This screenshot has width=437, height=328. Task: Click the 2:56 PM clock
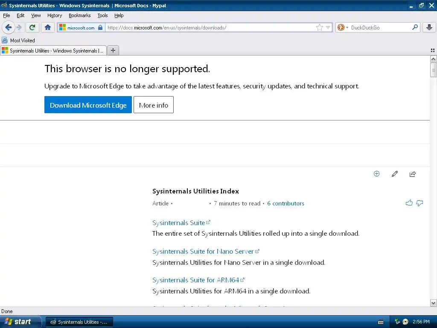click(421, 322)
